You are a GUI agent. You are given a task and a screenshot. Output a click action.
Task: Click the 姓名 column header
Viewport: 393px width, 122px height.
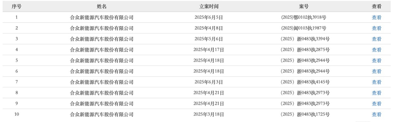tap(102, 6)
